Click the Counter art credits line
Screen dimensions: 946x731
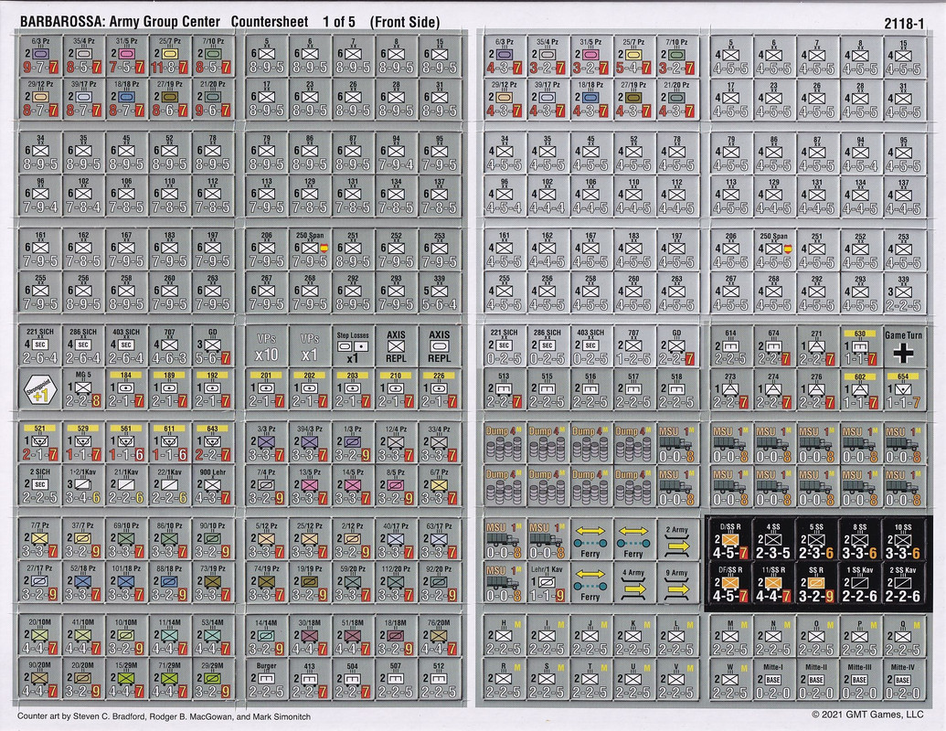click(164, 716)
